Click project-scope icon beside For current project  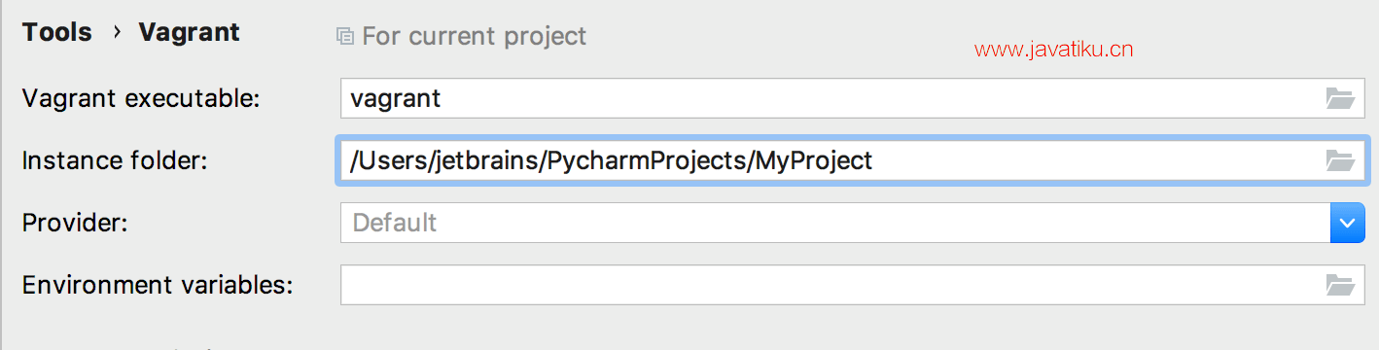click(x=344, y=37)
